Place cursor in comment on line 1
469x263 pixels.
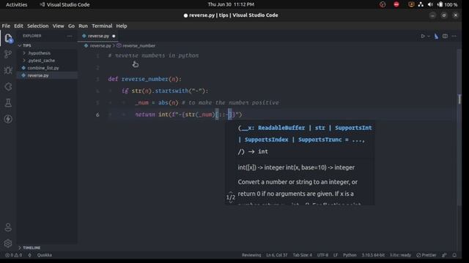(153, 56)
